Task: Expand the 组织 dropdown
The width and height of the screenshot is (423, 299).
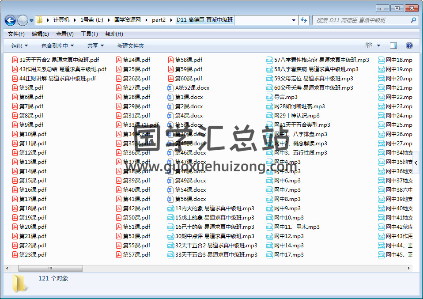Action: (x=19, y=46)
